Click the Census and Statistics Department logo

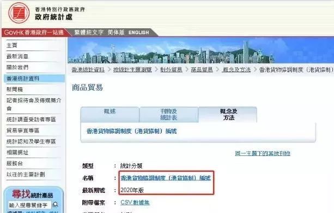[x=19, y=13]
